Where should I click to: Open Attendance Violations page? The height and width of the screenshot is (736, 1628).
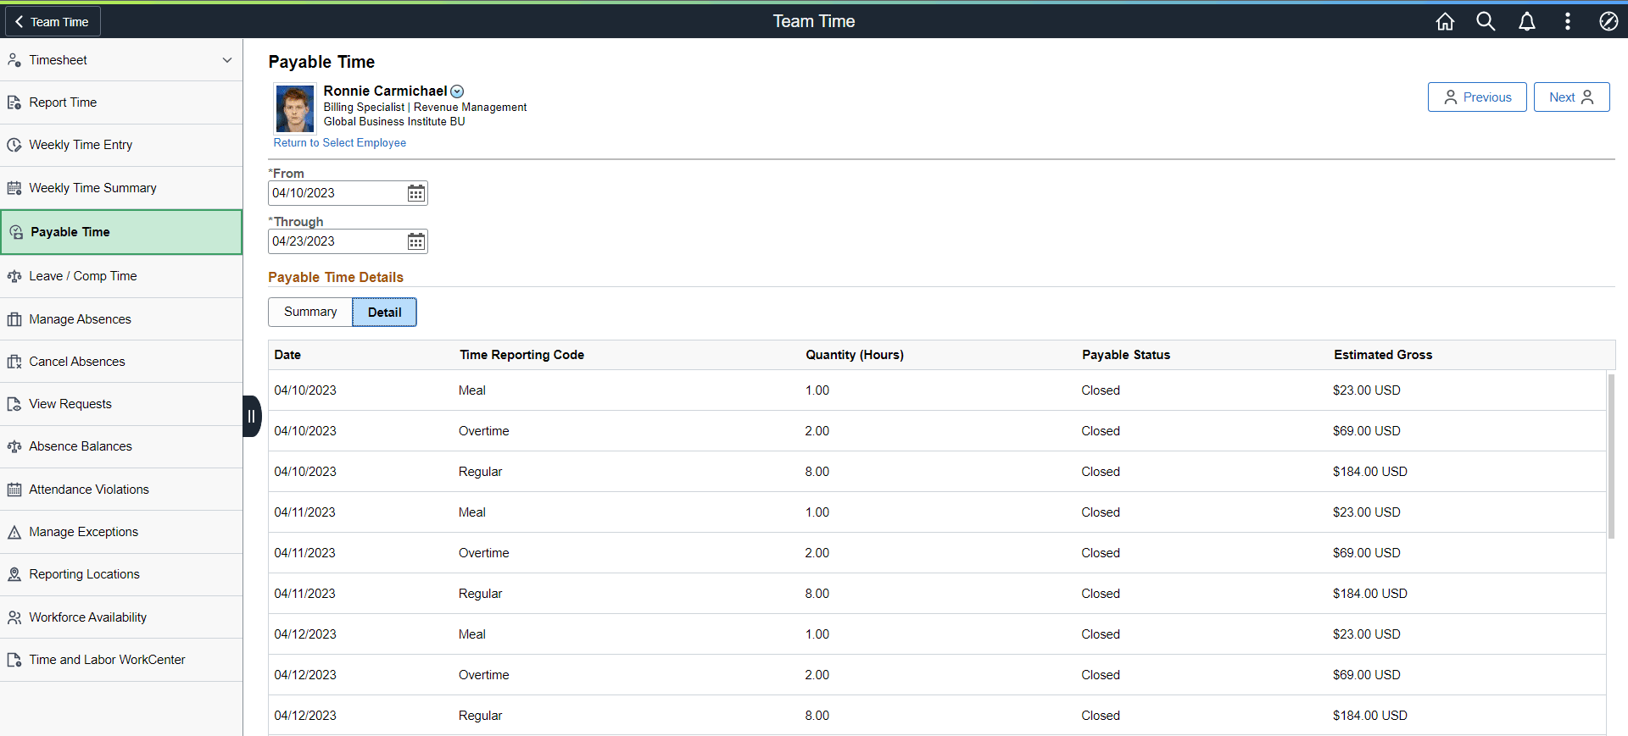(x=121, y=490)
